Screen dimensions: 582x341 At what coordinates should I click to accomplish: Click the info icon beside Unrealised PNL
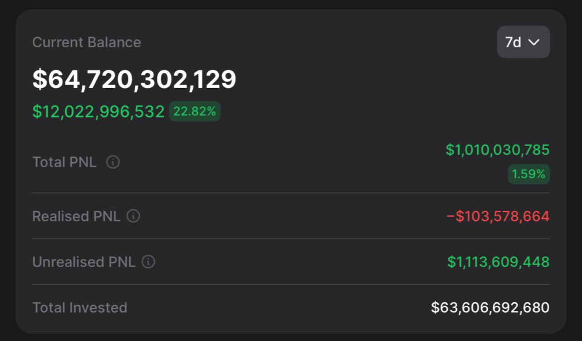pyautogui.click(x=148, y=262)
